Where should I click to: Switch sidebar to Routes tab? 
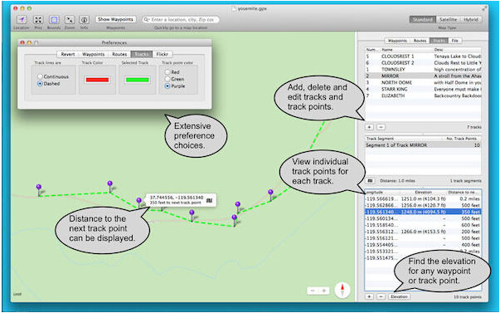420,41
